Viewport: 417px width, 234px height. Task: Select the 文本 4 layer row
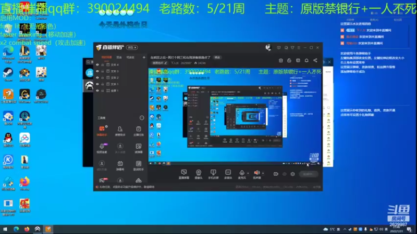coord(121,64)
